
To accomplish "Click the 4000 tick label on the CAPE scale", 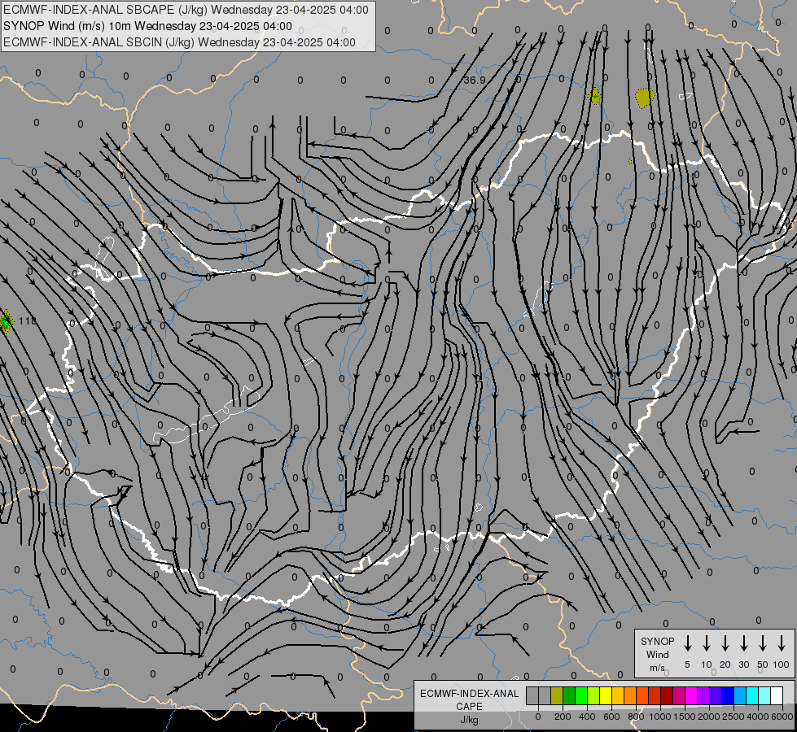I will pos(758,717).
